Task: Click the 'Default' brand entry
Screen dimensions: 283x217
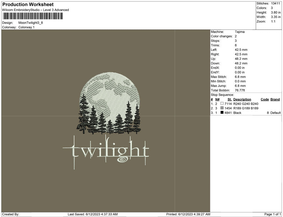Action: (275, 113)
